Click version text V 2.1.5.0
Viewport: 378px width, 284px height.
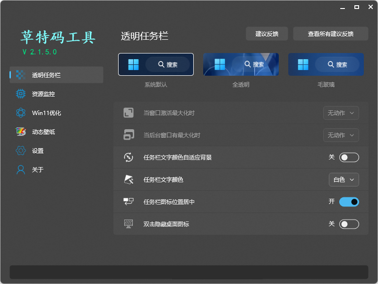coord(40,52)
